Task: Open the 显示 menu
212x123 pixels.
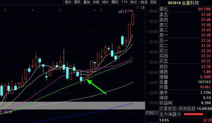Action: pyautogui.click(x=68, y=2)
